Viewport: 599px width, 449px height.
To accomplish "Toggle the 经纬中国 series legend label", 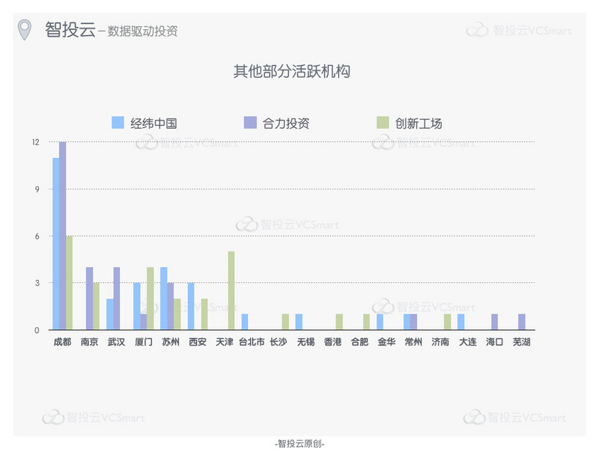I will 153,123.
